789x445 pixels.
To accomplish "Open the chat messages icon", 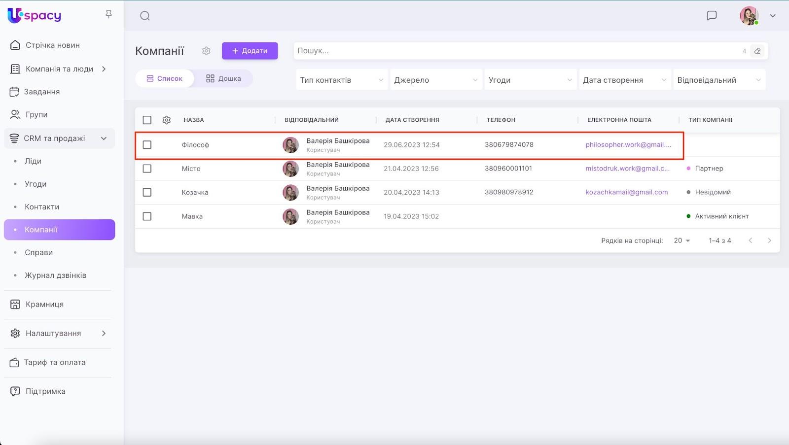I will click(x=712, y=16).
